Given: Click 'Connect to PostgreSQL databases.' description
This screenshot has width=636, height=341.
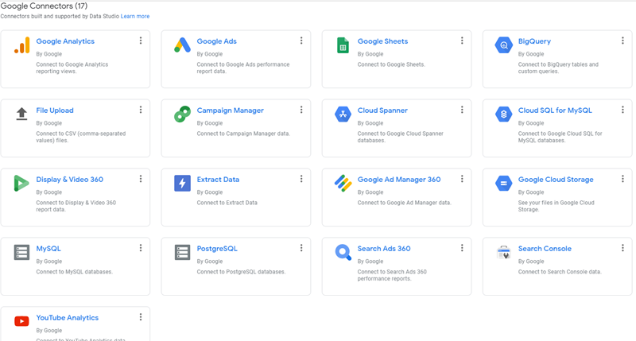Looking at the screenshot, I should [241, 272].
